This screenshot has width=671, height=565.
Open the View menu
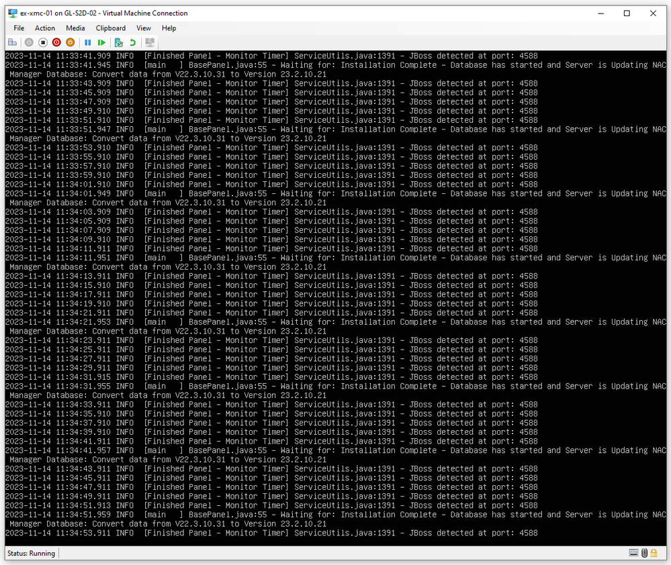(x=144, y=28)
